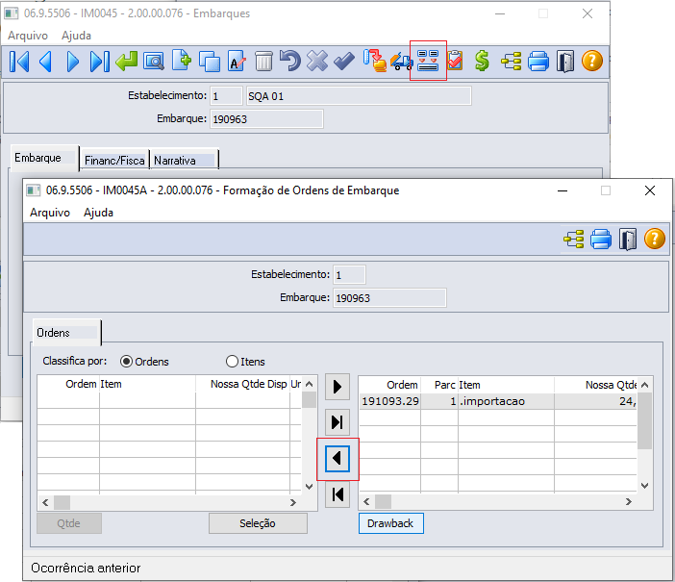Click the green dollar sign icon
The image size is (675, 582).
[482, 61]
